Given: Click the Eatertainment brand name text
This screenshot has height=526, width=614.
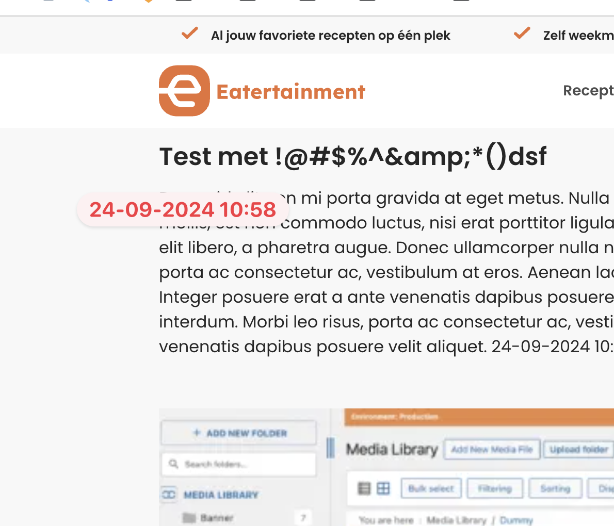Looking at the screenshot, I should pos(290,92).
